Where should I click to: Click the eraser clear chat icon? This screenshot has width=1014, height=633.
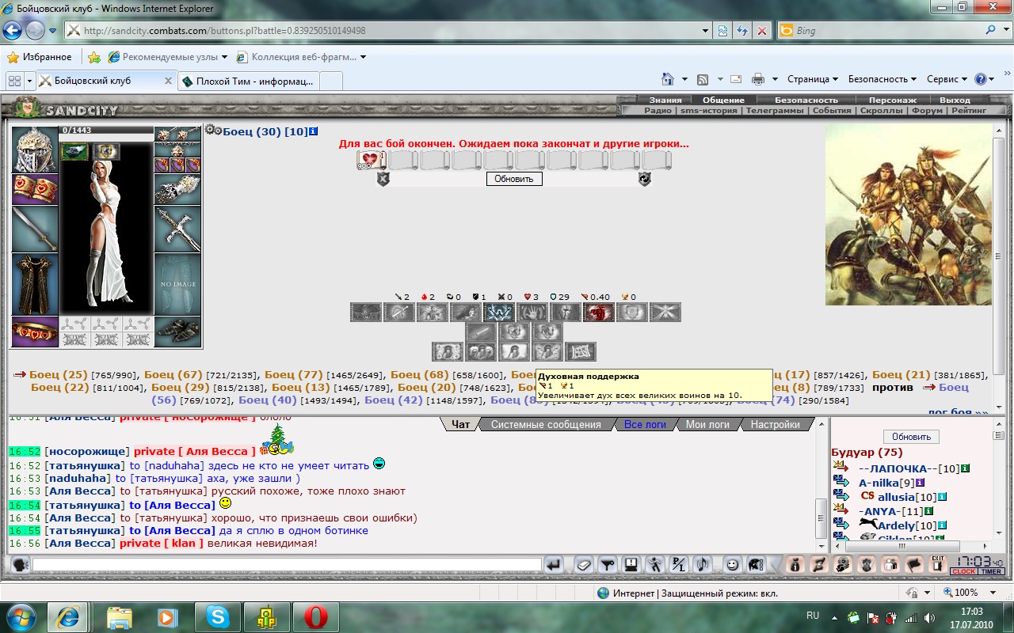tap(584, 564)
